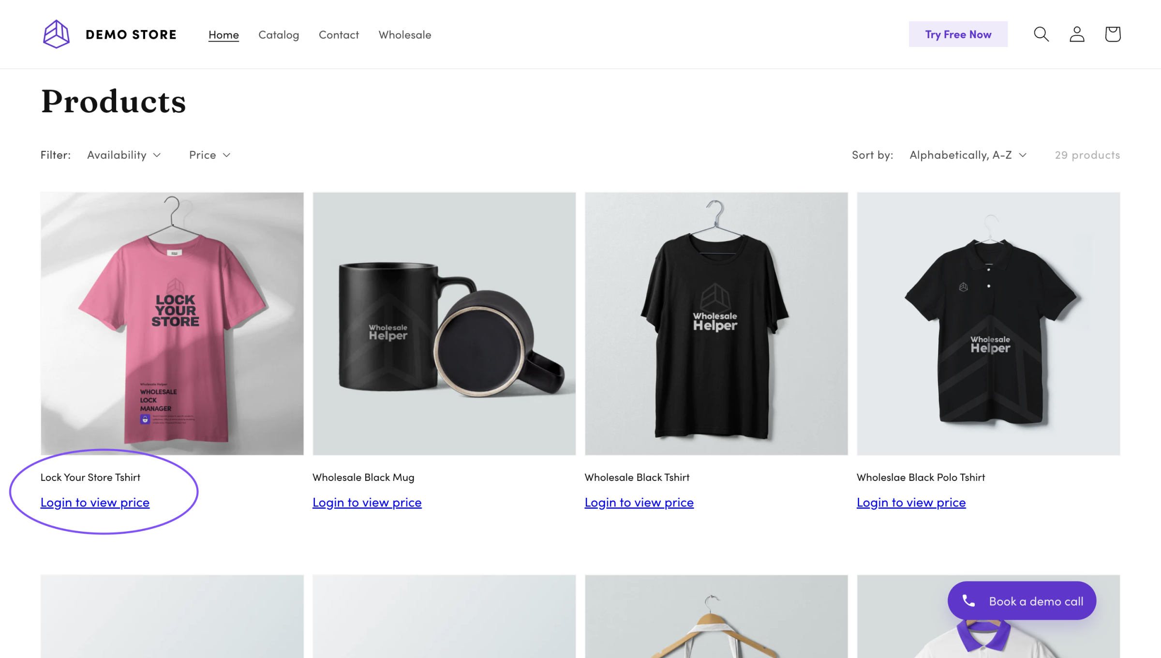Click the Book a demo call button
Screen dimensions: 1161x658
1035,601
